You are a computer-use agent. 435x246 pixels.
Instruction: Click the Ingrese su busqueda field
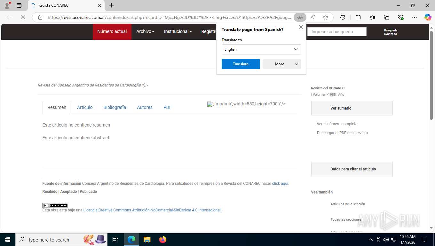pyautogui.click(x=337, y=32)
